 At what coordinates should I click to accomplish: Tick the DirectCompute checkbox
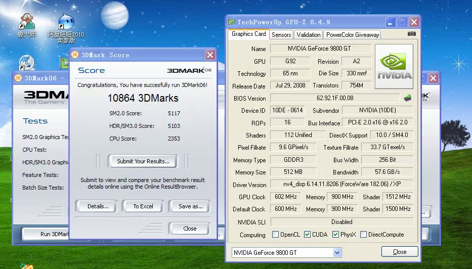(363, 235)
